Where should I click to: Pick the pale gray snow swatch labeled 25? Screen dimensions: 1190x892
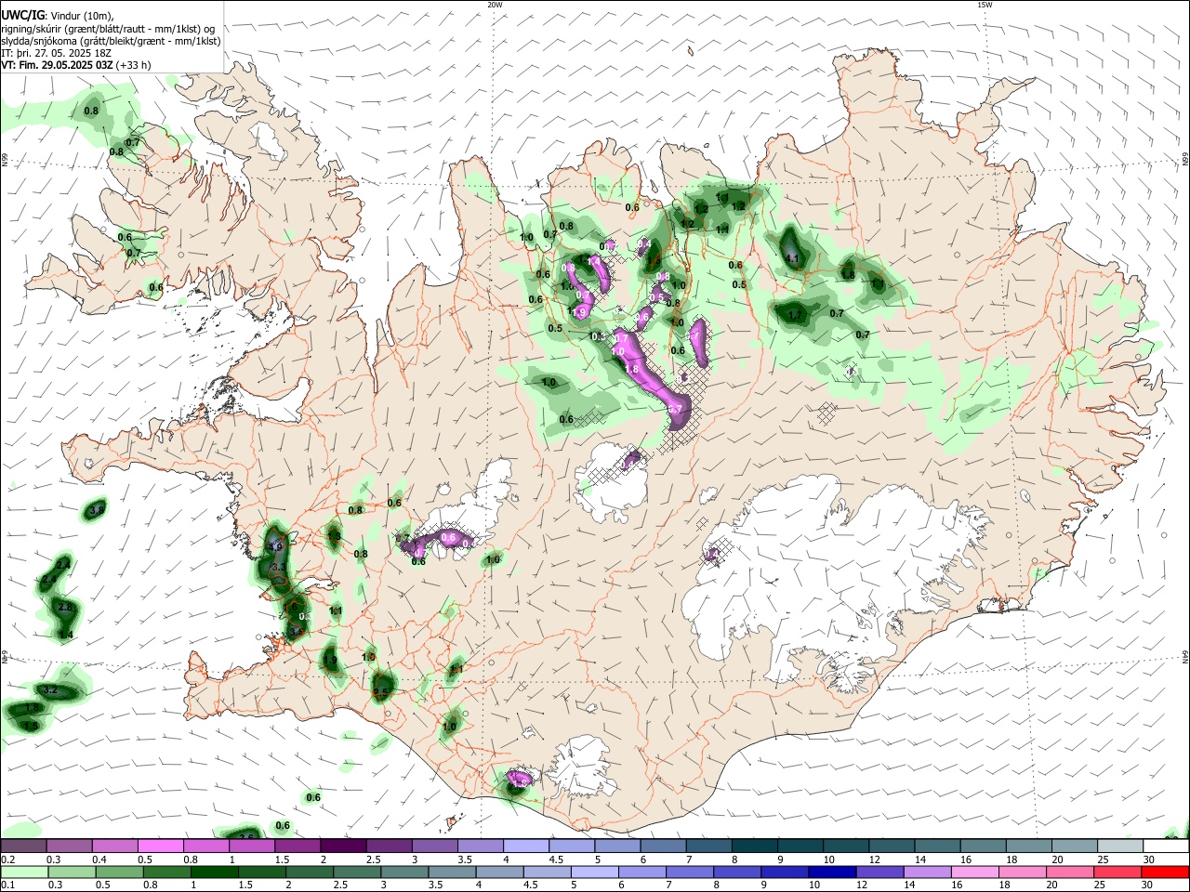pos(1121,846)
